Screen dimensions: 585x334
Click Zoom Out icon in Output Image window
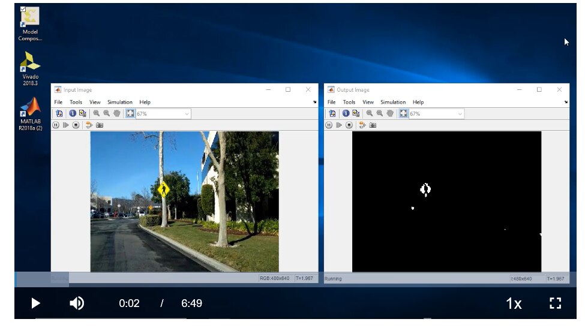pyautogui.click(x=379, y=113)
